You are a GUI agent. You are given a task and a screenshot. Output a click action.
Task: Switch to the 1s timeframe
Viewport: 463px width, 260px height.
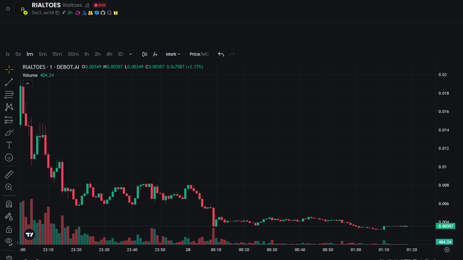coord(8,54)
